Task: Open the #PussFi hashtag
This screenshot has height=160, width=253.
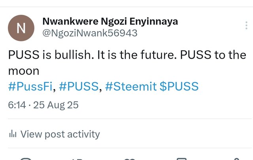Action: 30,87
